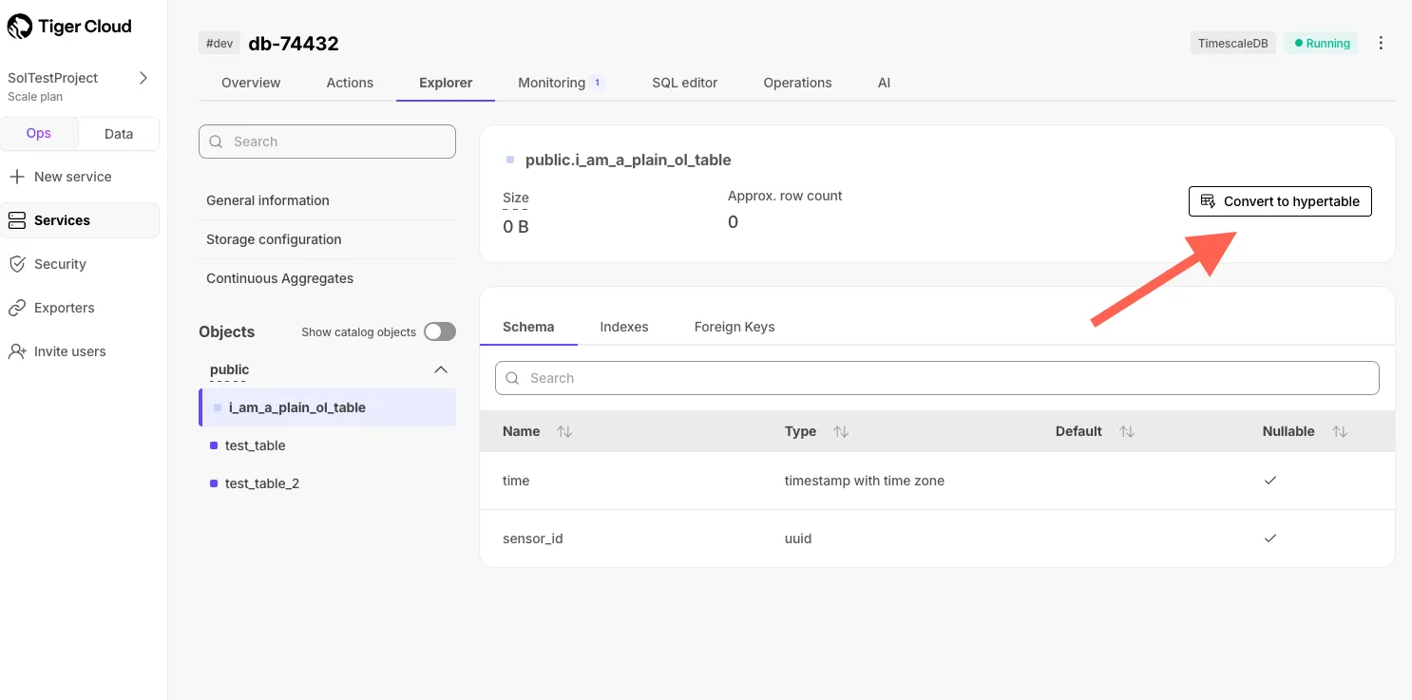
Task: Click the hypertable icon in Convert button
Action: click(x=1209, y=201)
